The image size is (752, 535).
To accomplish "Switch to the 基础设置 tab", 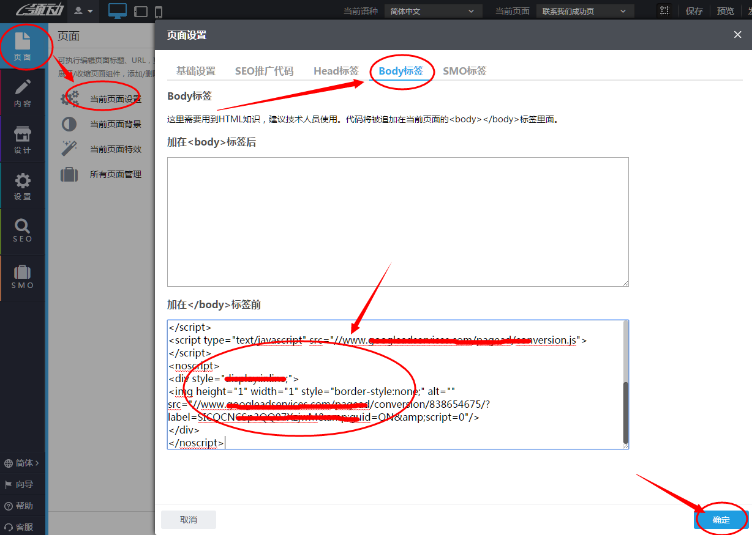I will point(197,70).
